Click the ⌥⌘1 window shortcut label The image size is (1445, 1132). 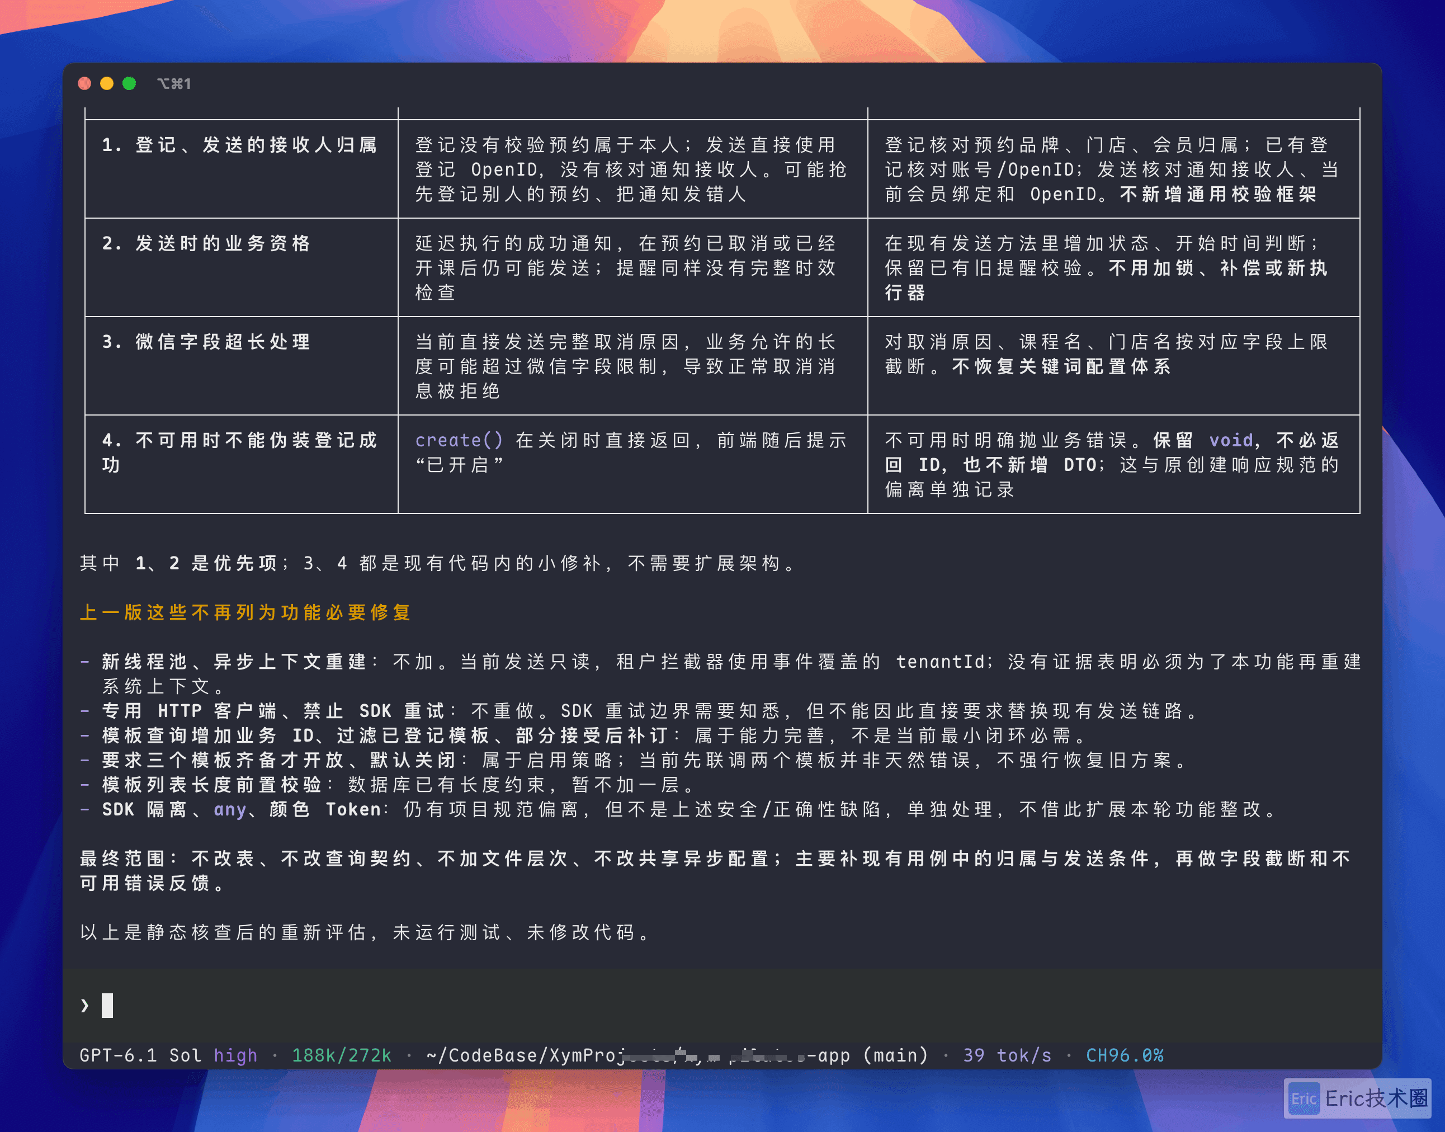tap(174, 83)
